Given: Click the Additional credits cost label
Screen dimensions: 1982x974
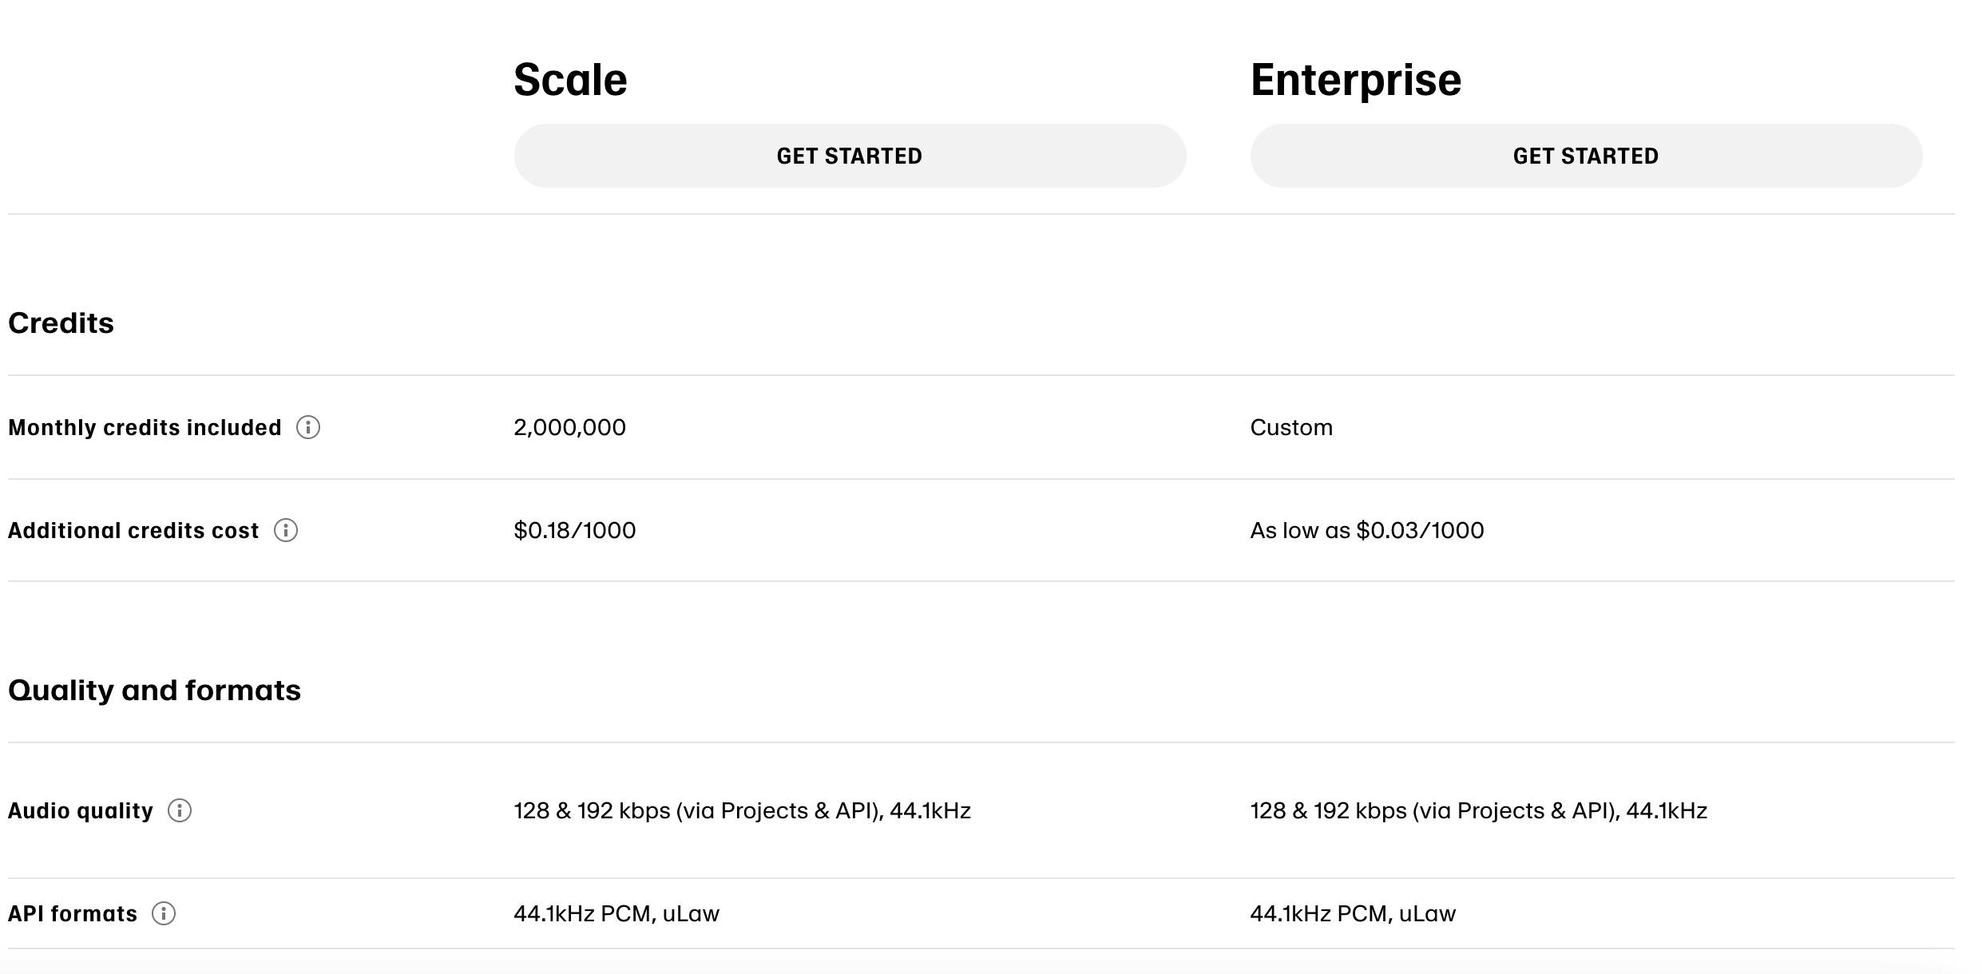Looking at the screenshot, I should coord(133,531).
